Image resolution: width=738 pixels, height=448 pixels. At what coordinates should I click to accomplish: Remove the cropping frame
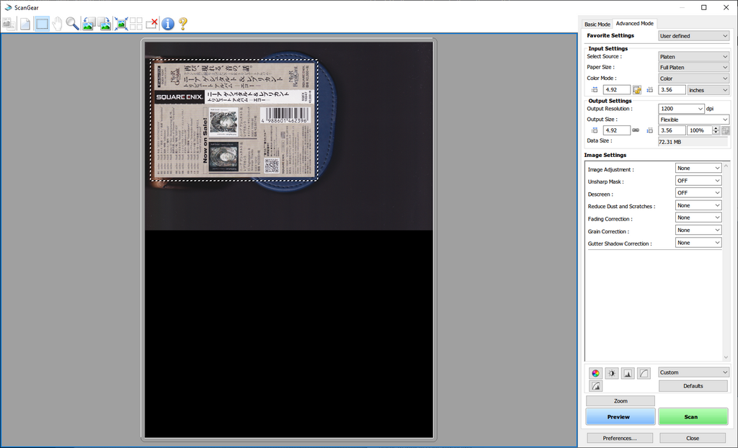click(x=151, y=24)
